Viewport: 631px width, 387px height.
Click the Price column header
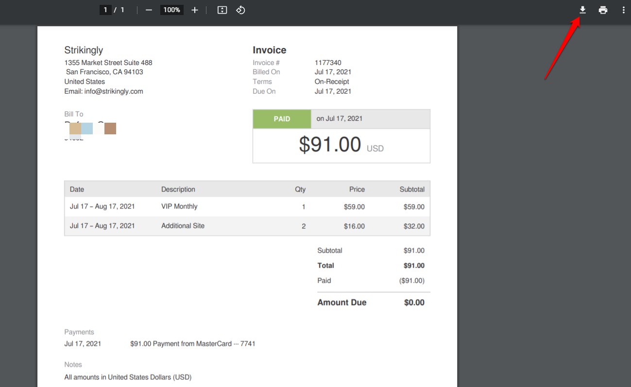(x=357, y=189)
